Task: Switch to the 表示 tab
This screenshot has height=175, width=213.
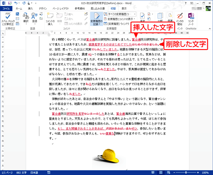Action: tap(124, 9)
